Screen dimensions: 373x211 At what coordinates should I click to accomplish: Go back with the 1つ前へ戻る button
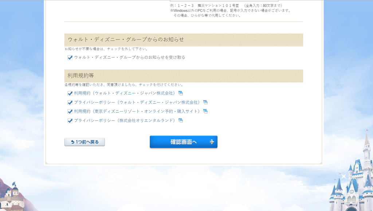point(85,142)
